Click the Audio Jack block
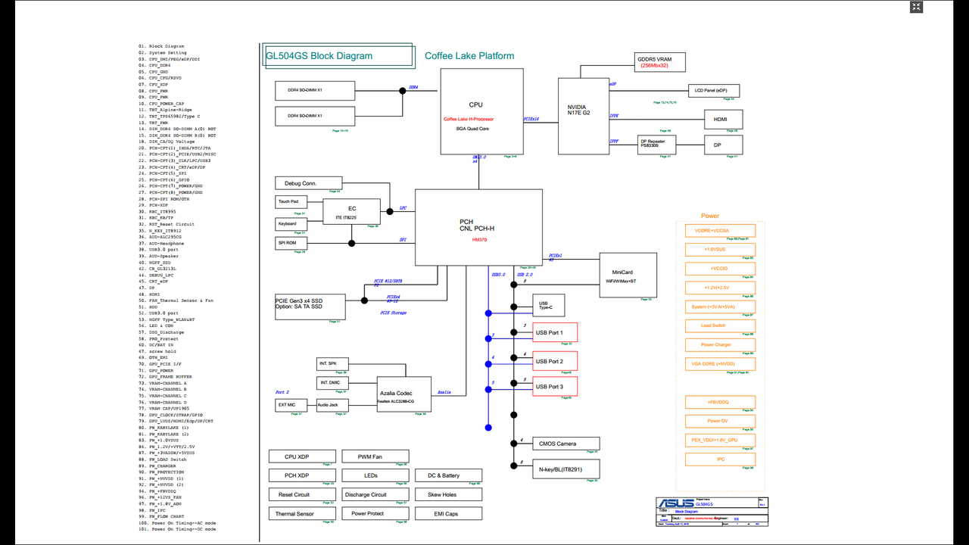 tap(332, 406)
